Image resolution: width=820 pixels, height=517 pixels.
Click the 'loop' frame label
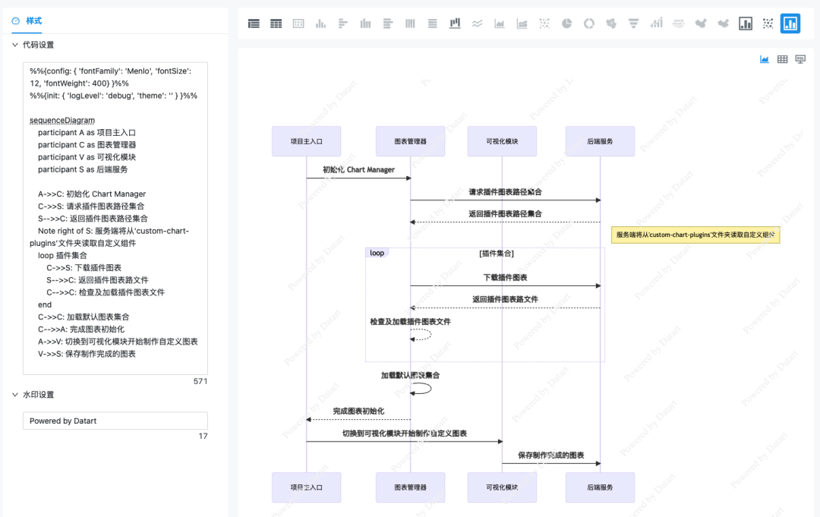pyautogui.click(x=377, y=253)
